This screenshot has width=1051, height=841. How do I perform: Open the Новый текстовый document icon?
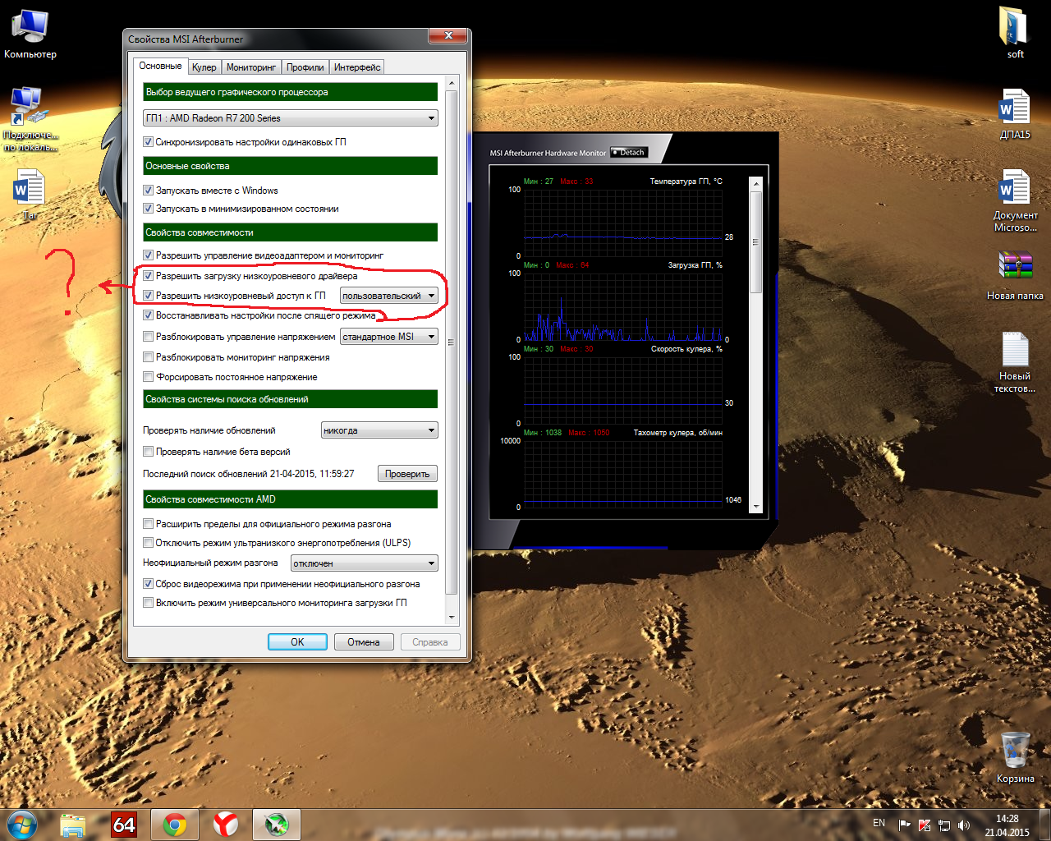coord(1015,361)
